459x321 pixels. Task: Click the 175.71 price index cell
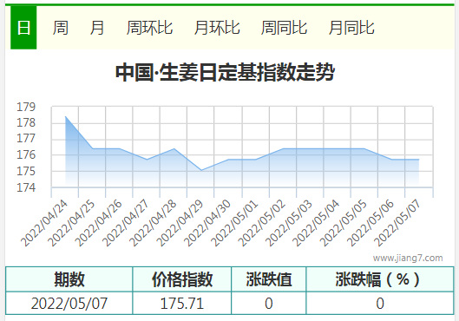coord(182,303)
